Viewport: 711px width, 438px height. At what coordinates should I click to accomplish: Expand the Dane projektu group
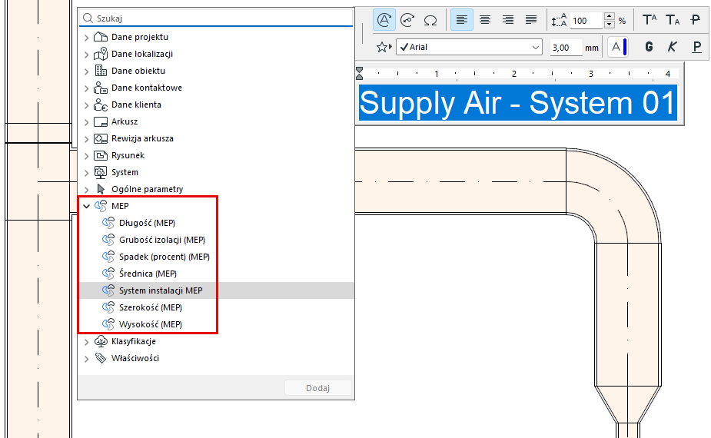pyautogui.click(x=86, y=37)
